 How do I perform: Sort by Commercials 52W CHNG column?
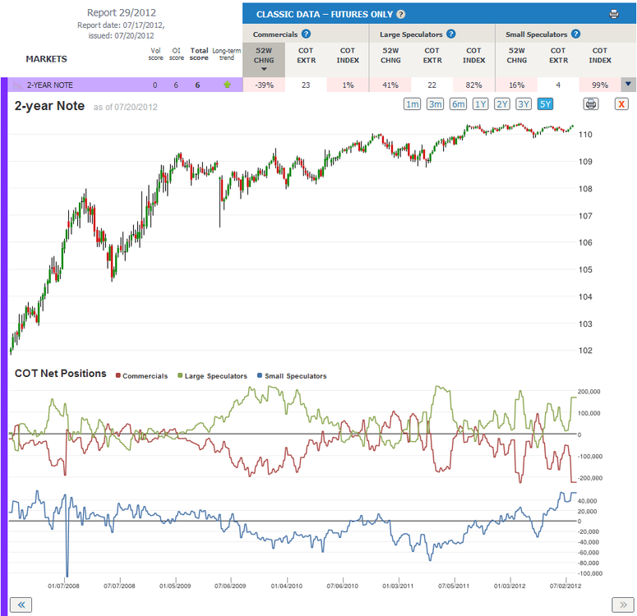click(264, 59)
